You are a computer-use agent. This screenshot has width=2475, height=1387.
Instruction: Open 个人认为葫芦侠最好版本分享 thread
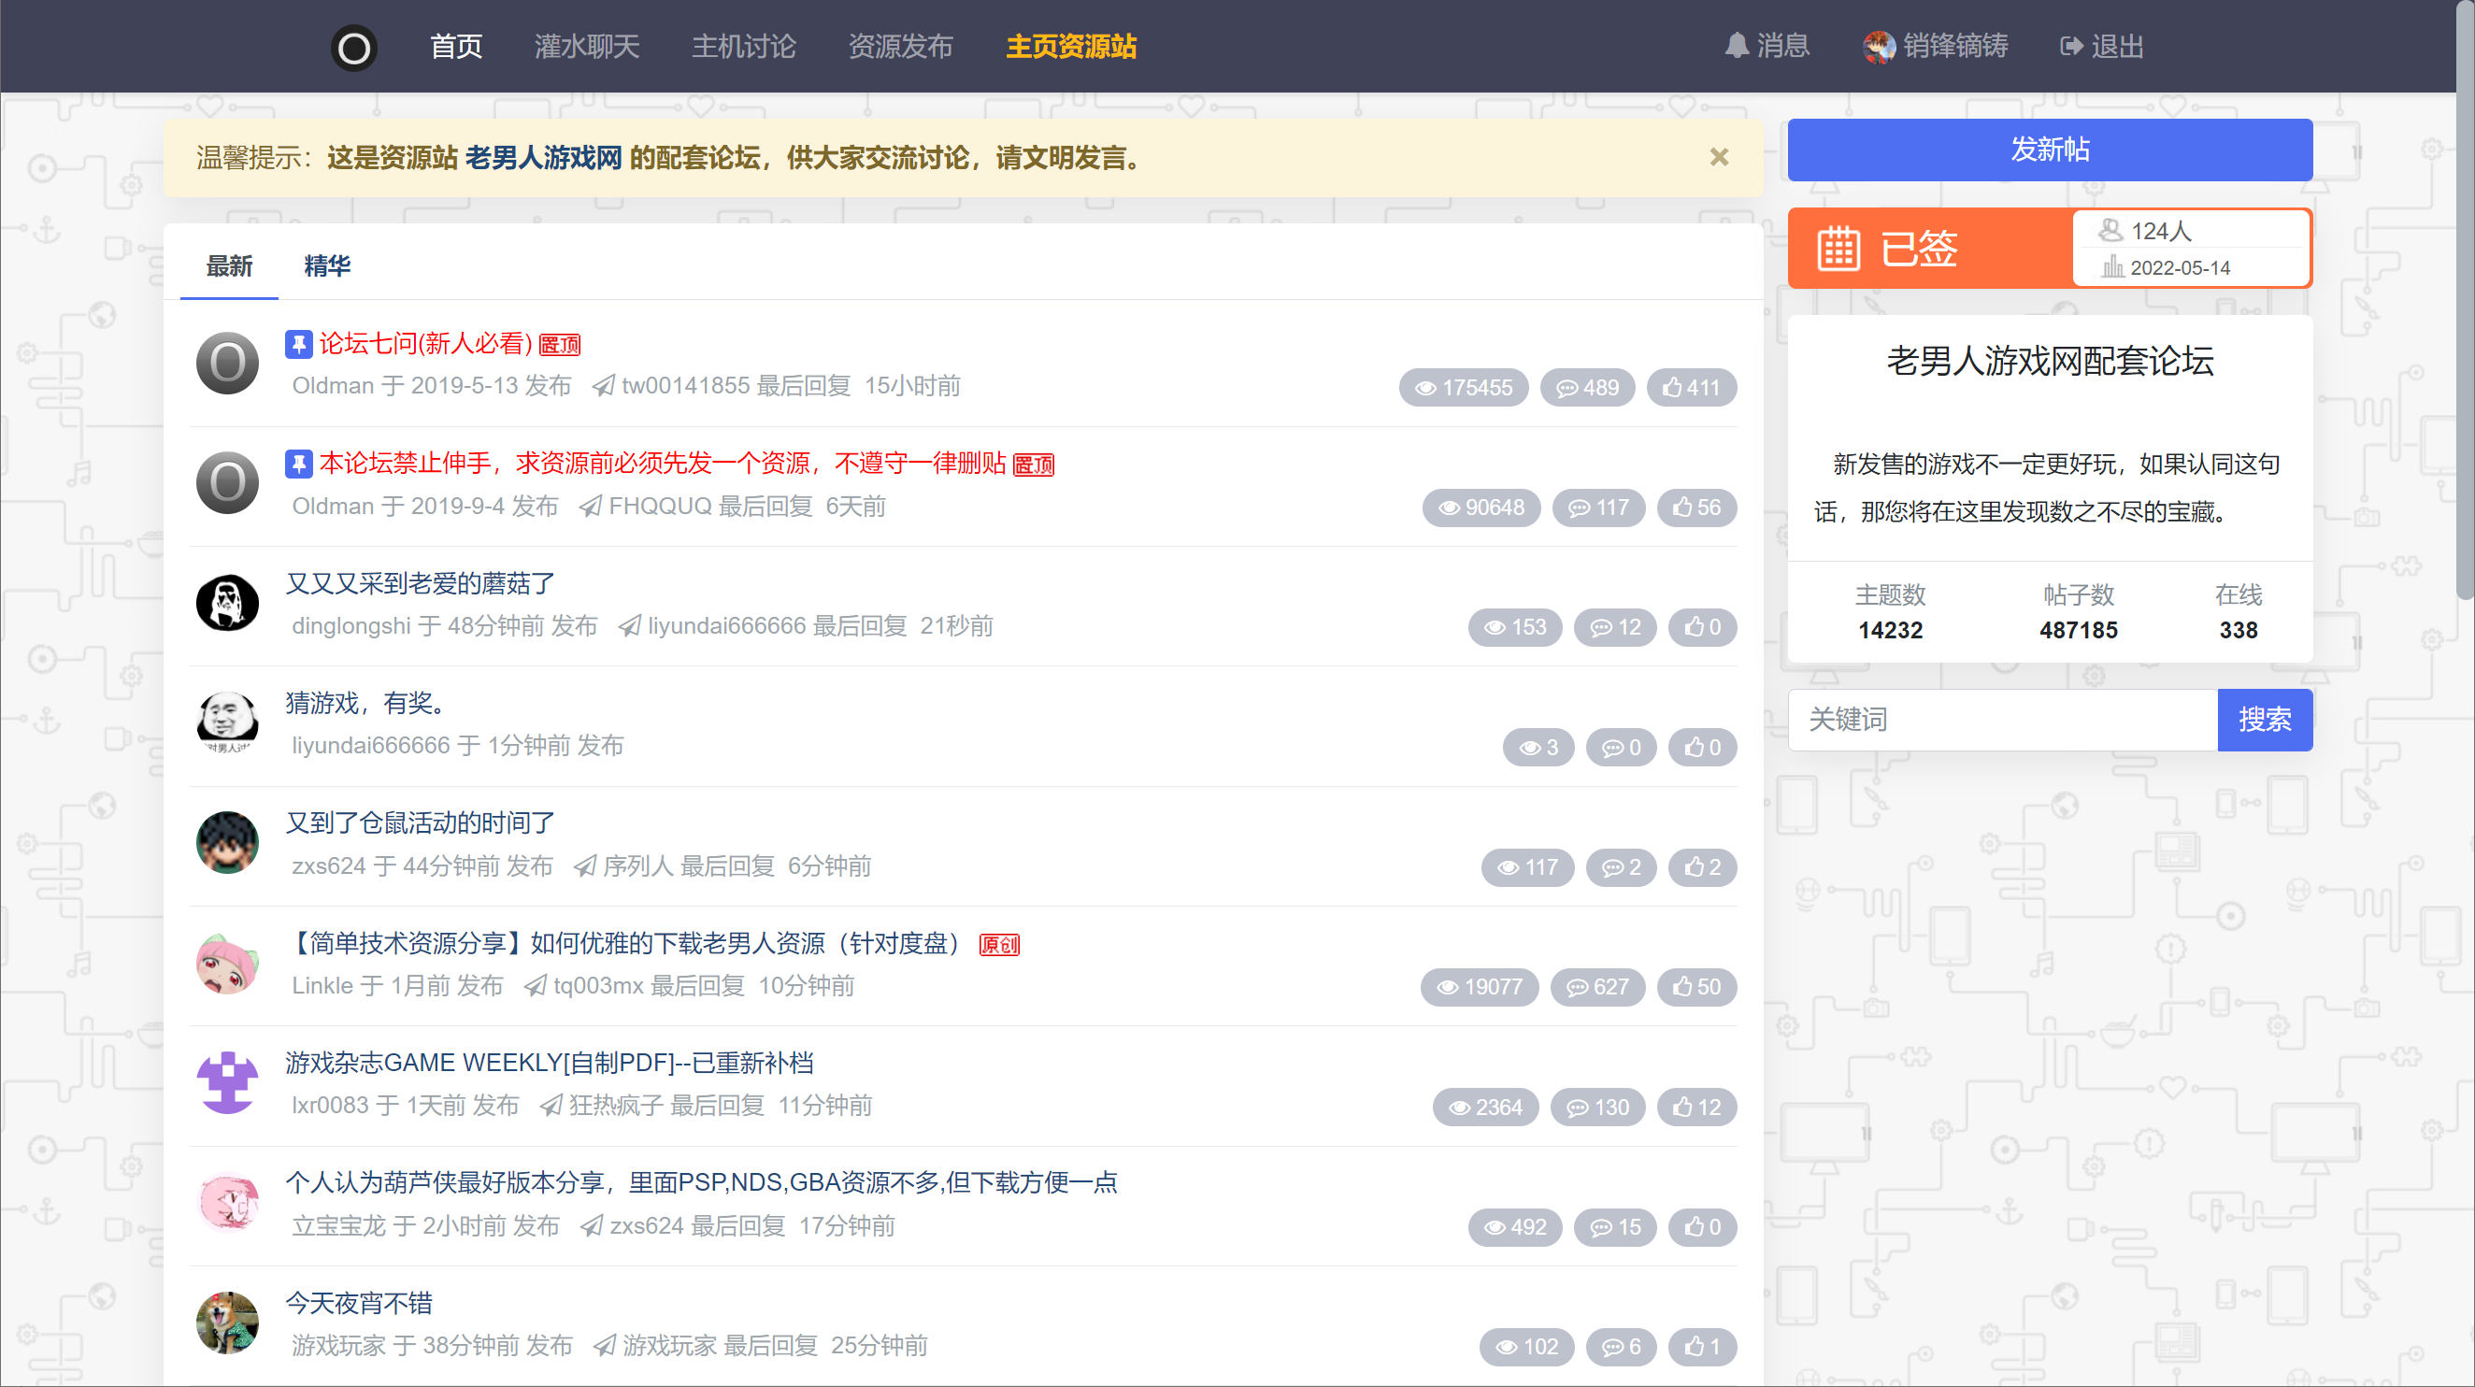pyautogui.click(x=701, y=1182)
